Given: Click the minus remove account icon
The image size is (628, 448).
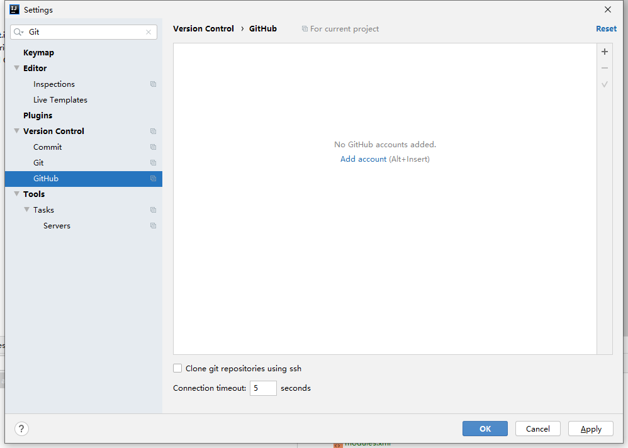Looking at the screenshot, I should 604,68.
